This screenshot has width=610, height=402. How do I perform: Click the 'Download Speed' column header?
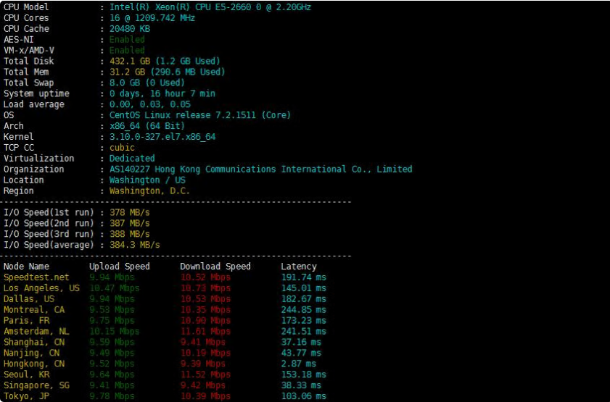coord(215,267)
